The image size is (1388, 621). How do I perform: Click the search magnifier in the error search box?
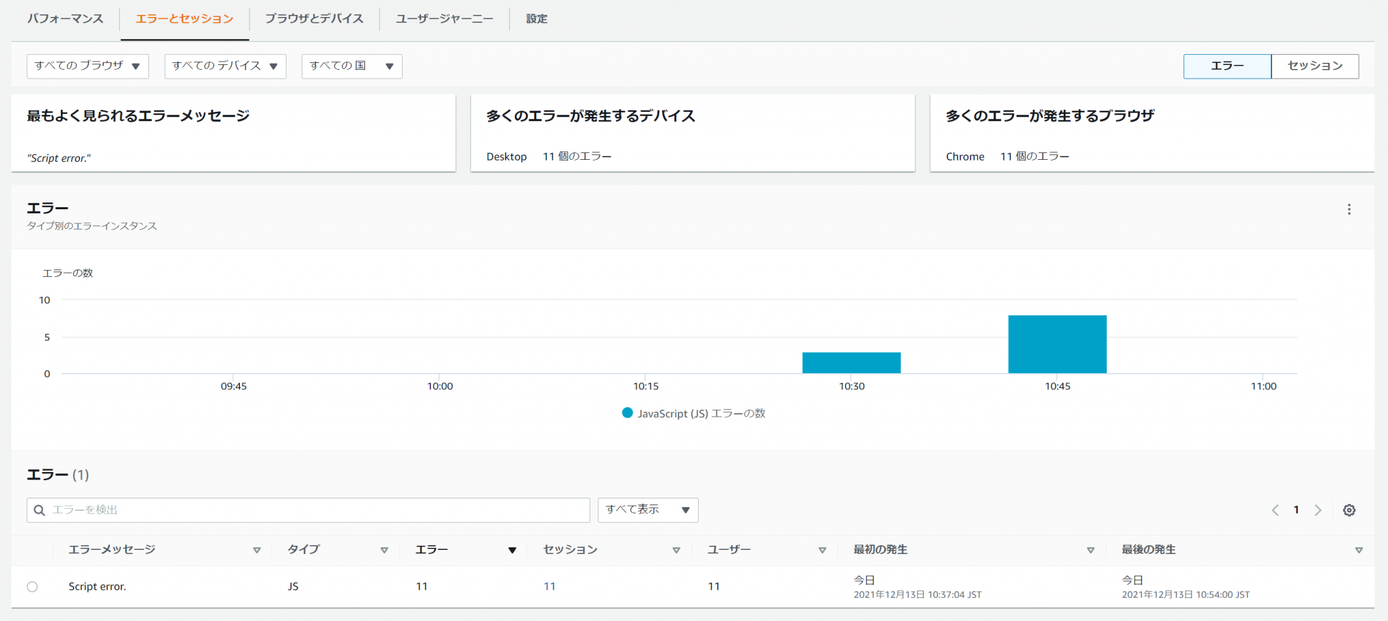click(x=39, y=510)
